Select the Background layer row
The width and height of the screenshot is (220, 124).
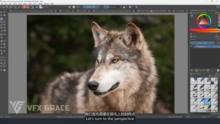(x=205, y=46)
